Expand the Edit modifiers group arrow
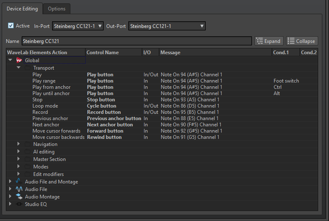 (18, 174)
